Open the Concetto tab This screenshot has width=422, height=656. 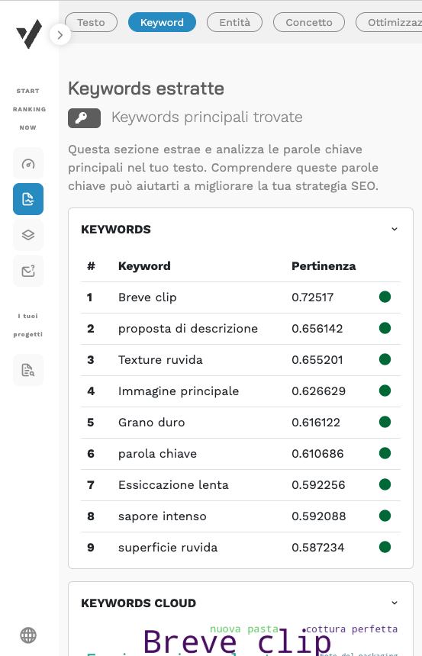point(309,22)
